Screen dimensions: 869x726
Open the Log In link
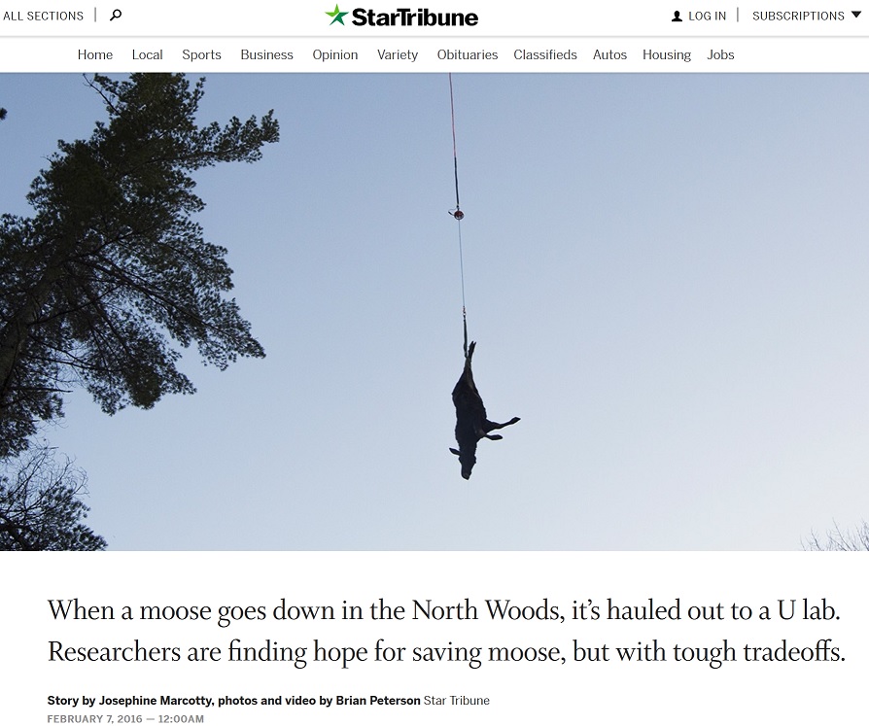[707, 17]
